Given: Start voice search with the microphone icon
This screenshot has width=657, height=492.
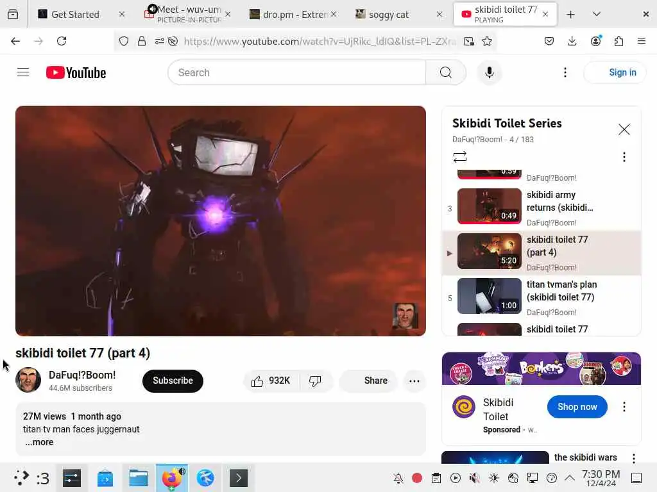Looking at the screenshot, I should [x=489, y=72].
